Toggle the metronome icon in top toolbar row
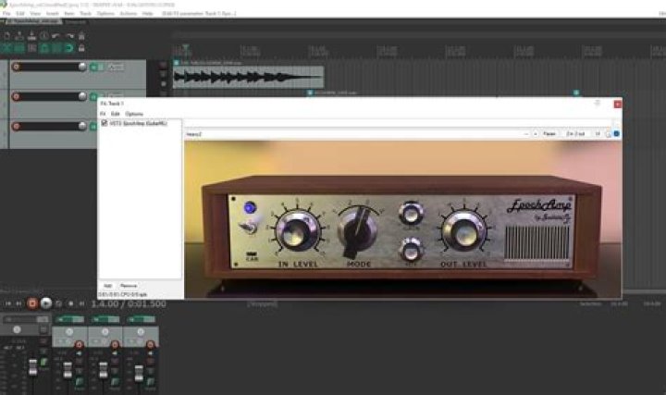The width and height of the screenshot is (666, 395). tap(81, 36)
